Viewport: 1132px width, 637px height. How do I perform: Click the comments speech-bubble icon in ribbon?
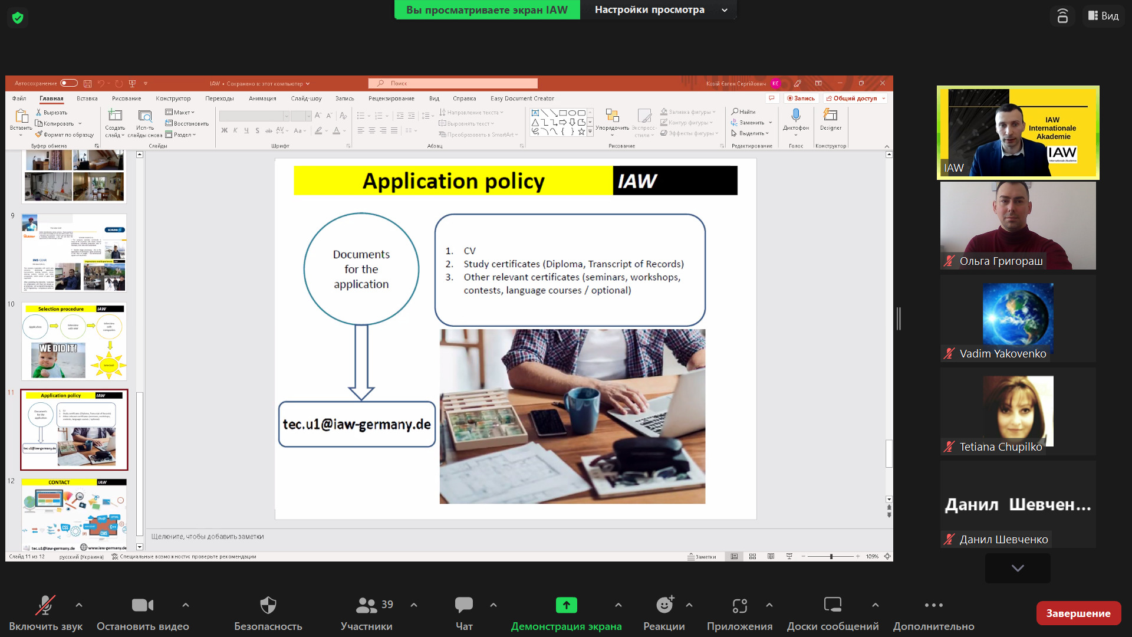(772, 98)
